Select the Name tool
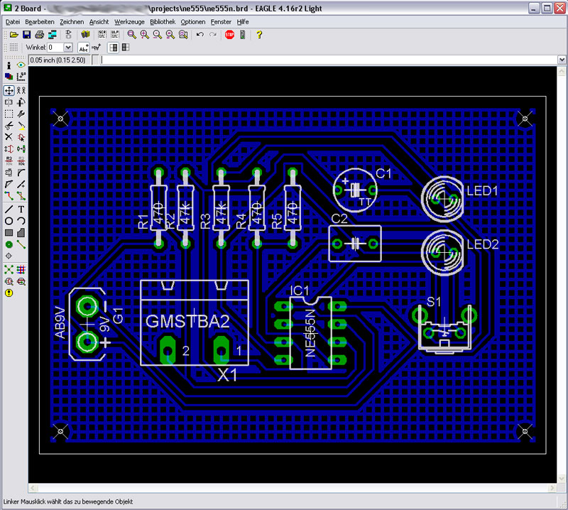This screenshot has width=568, height=510. coord(9,161)
